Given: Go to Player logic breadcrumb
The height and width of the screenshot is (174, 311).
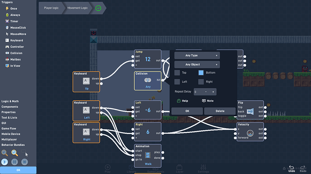Looking at the screenshot, I should (x=51, y=8).
